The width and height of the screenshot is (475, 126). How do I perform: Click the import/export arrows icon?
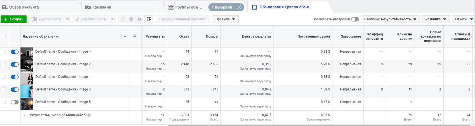coord(149,19)
